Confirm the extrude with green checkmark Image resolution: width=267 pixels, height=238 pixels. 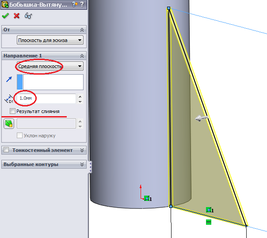[5, 16]
